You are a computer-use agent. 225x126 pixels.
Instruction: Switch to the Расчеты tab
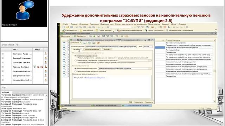tap(77, 49)
